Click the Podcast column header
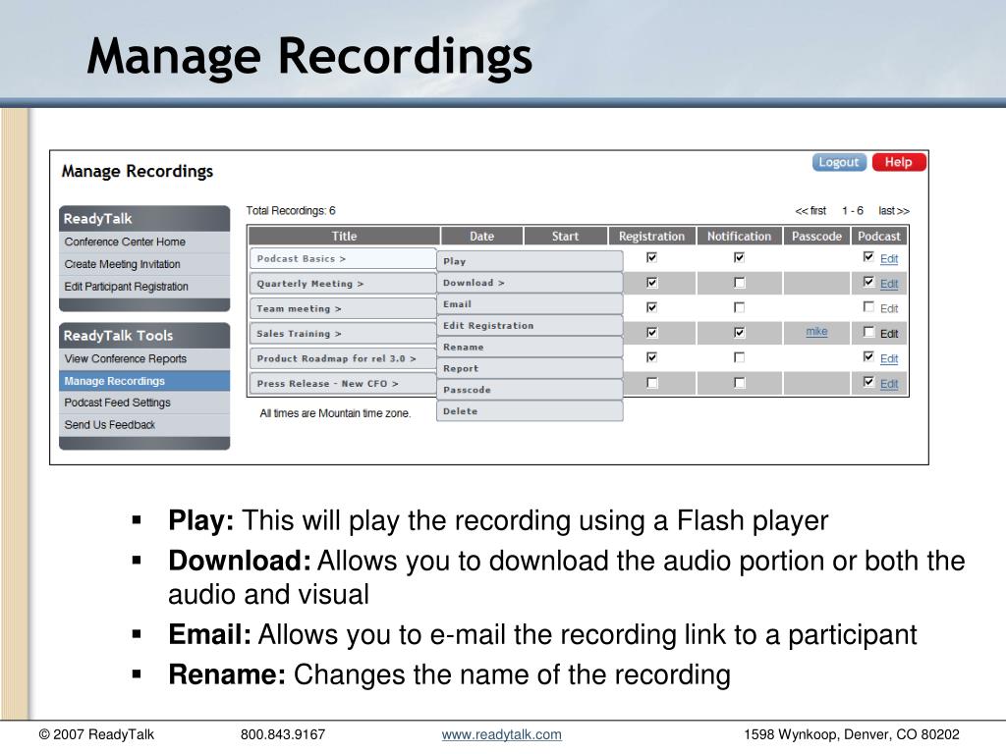 [x=879, y=236]
